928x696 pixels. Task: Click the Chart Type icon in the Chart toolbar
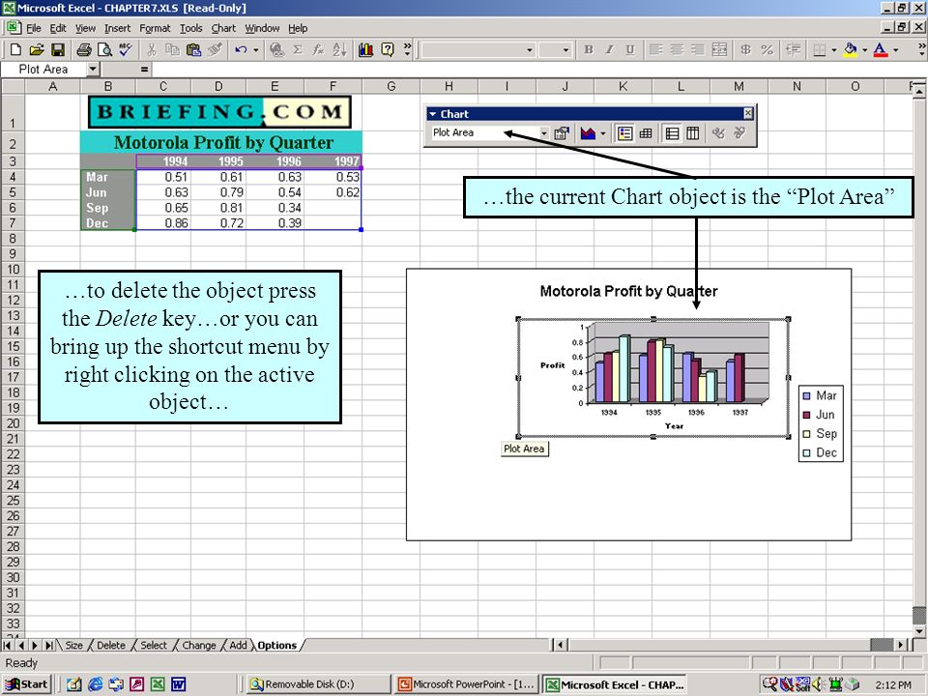pos(589,133)
